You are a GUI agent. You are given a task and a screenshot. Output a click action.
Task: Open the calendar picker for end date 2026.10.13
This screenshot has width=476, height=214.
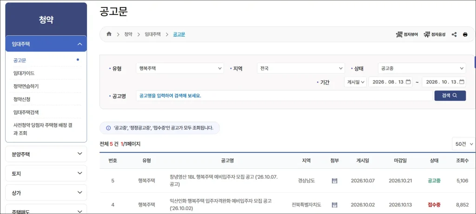click(x=462, y=82)
